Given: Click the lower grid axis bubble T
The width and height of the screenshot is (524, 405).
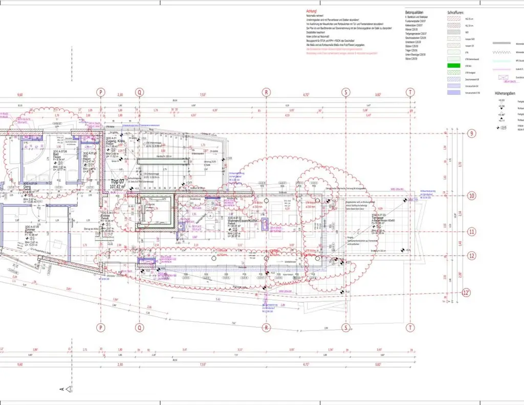Looking at the screenshot, I should tap(410, 328).
